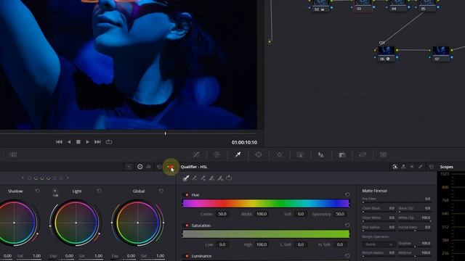Stop playback in the viewer
This screenshot has width=465, height=261.
click(x=78, y=142)
